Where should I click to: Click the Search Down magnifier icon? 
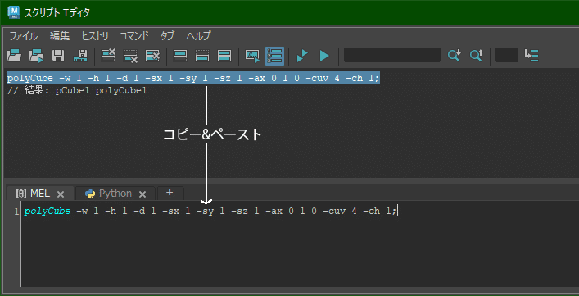(455, 56)
